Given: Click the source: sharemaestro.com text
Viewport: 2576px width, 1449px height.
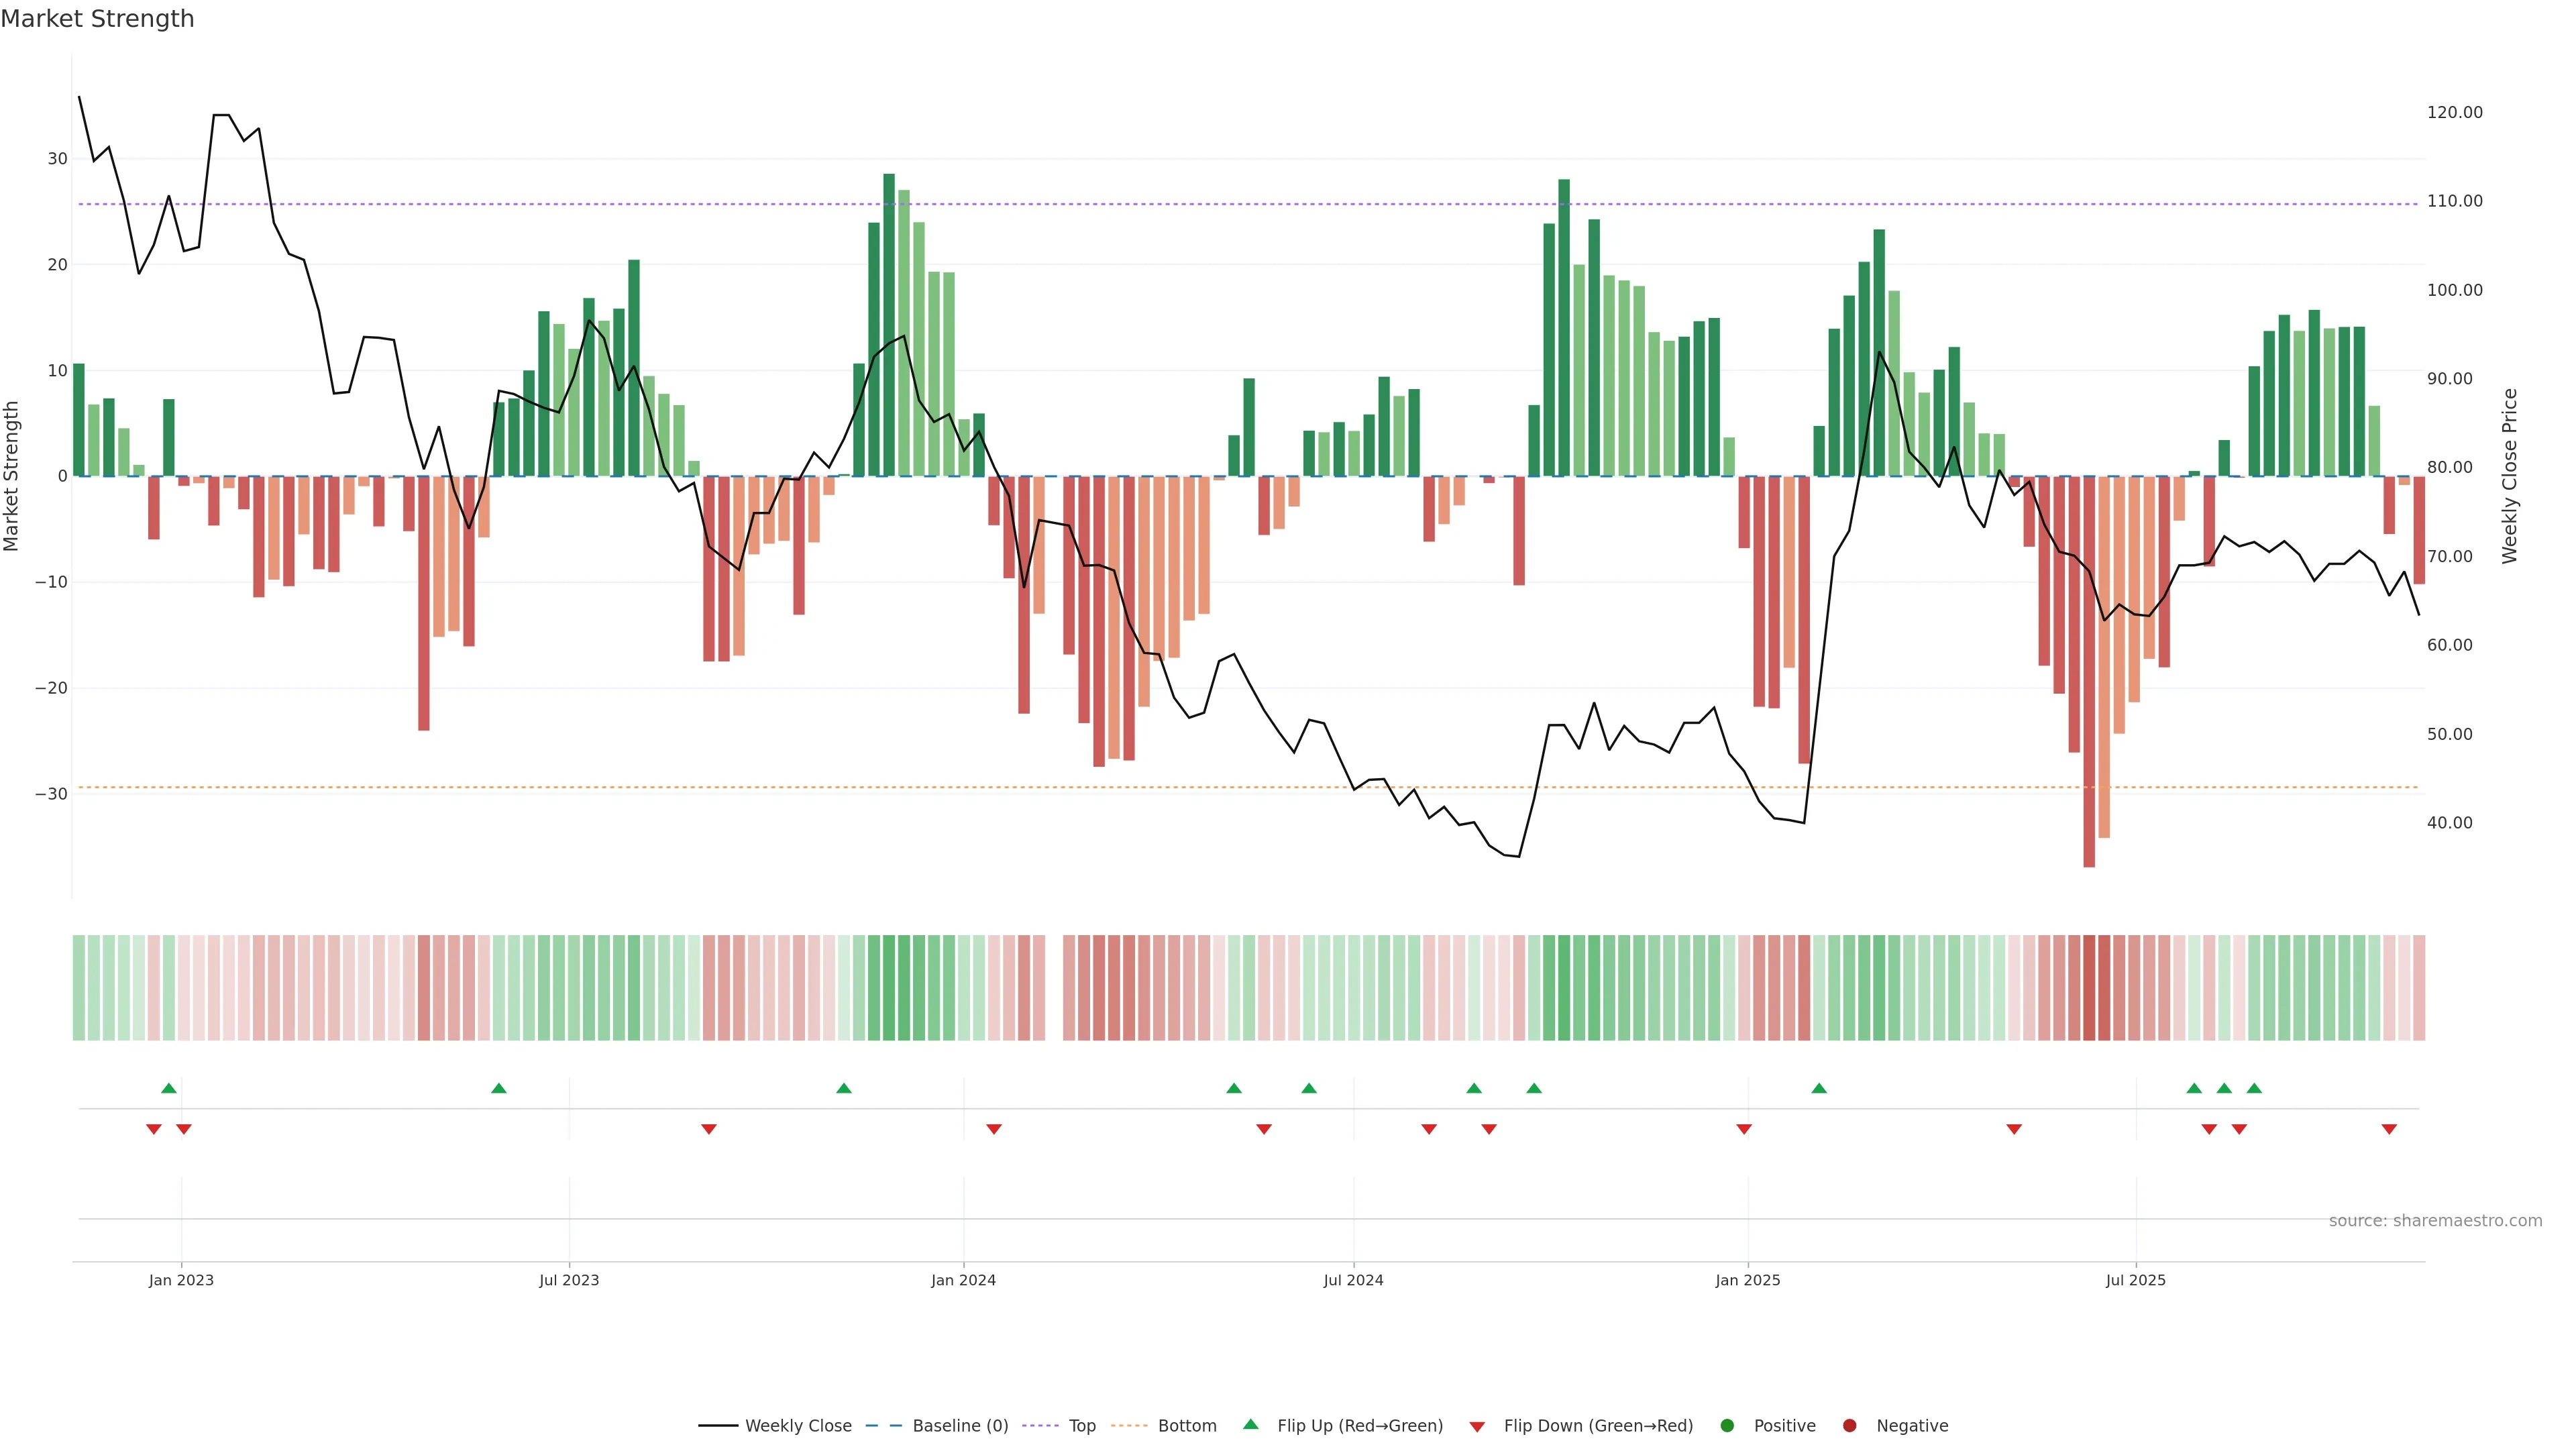Looking at the screenshot, I should (x=2435, y=1220).
